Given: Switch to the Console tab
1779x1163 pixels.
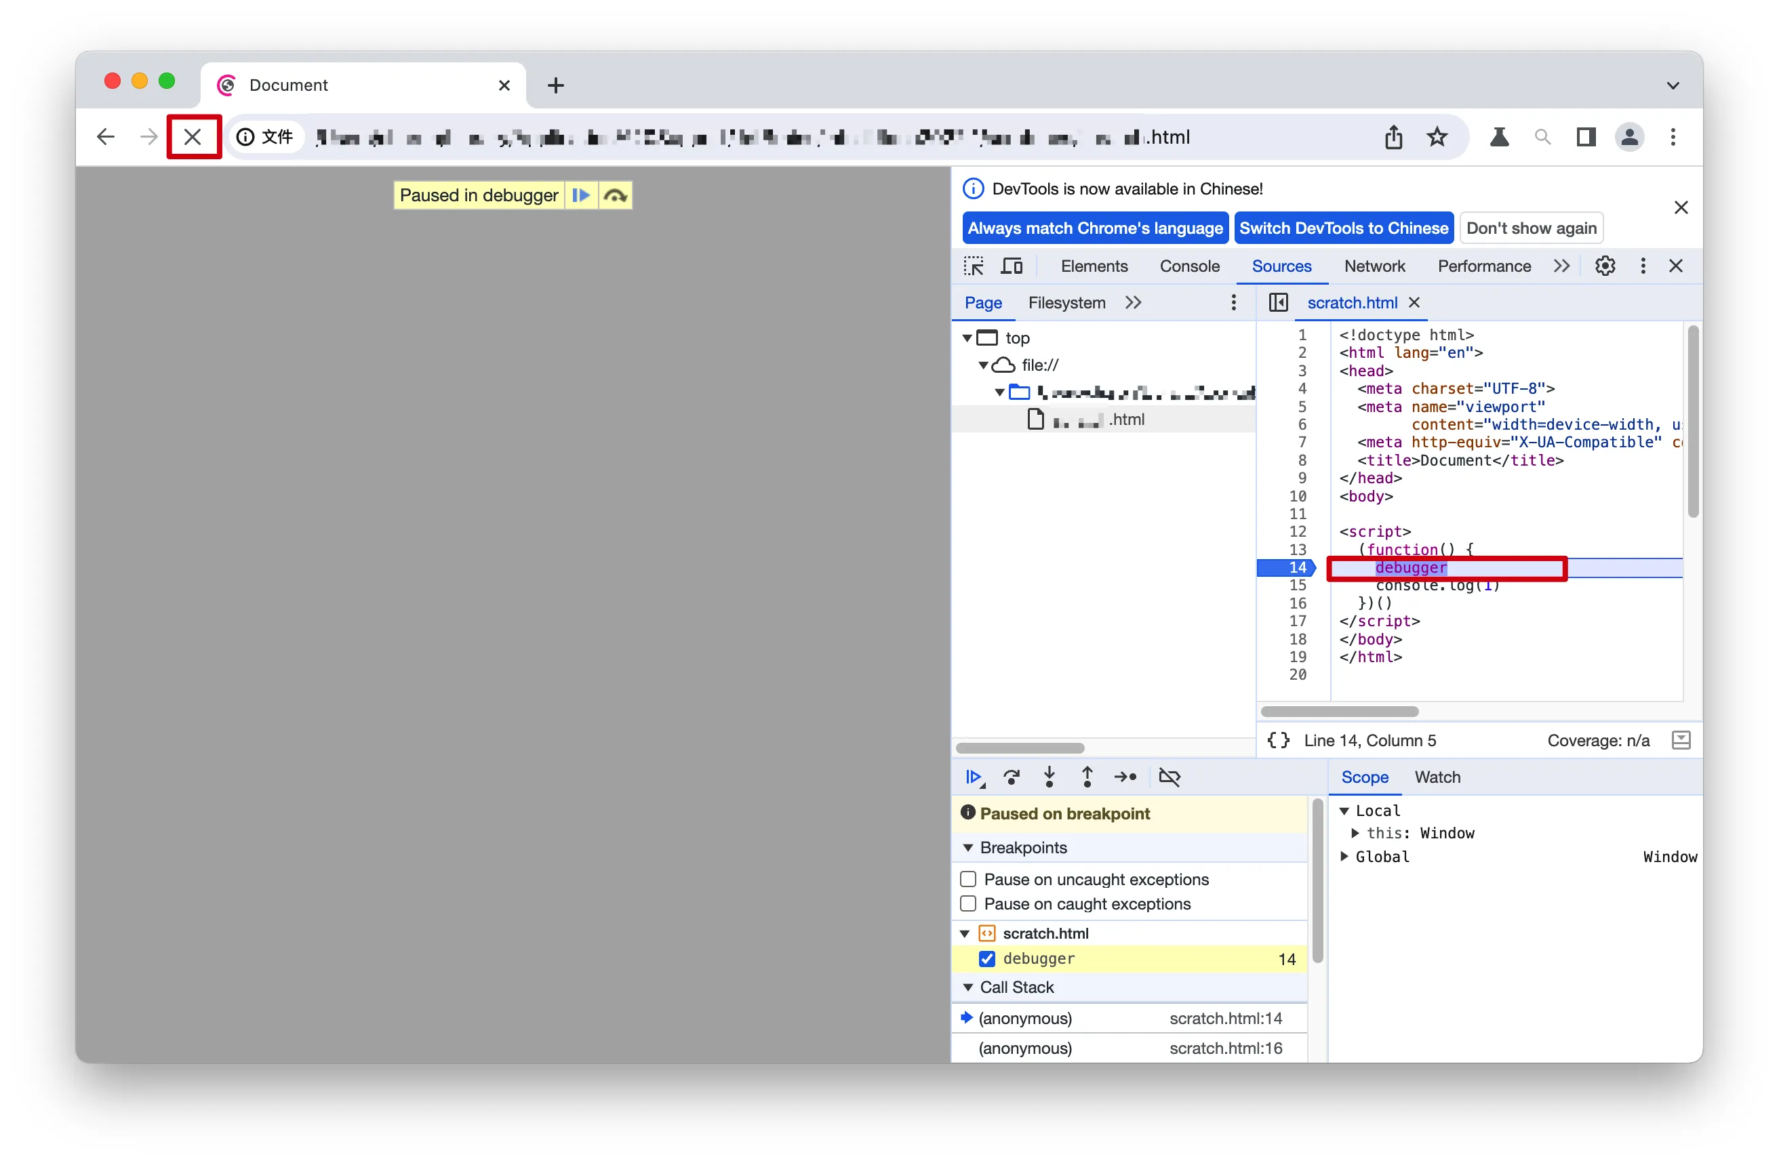Looking at the screenshot, I should [x=1189, y=266].
